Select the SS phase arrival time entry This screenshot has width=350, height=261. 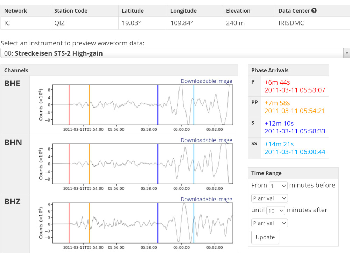295,148
